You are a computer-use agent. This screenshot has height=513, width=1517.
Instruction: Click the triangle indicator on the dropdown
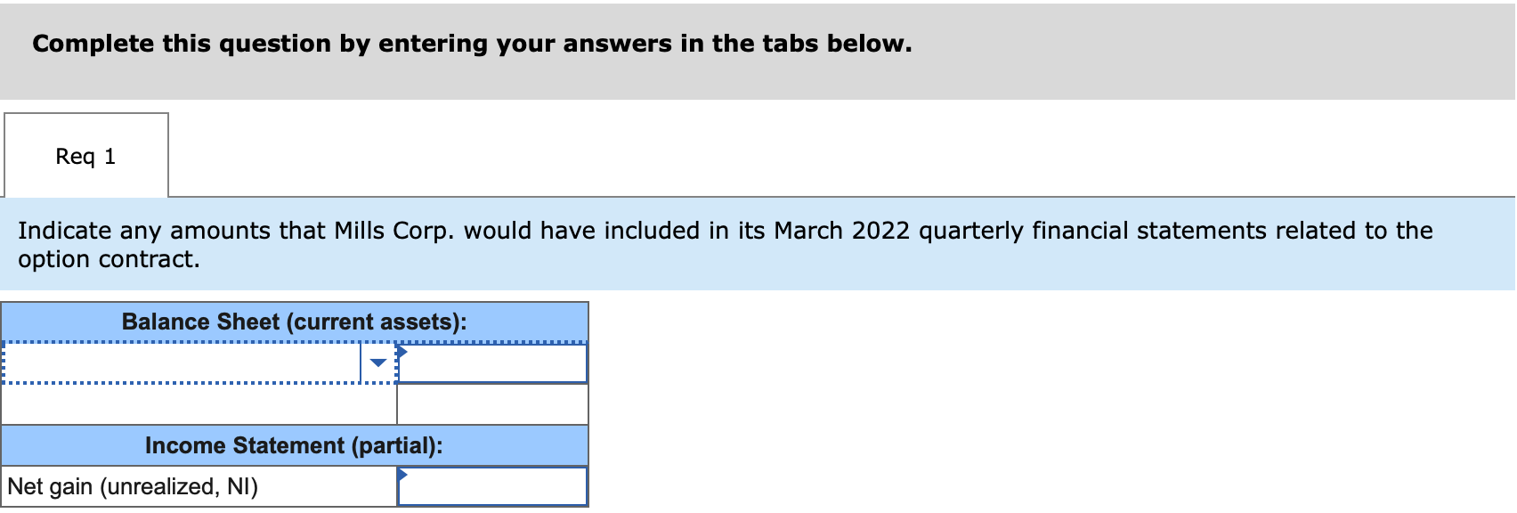click(x=377, y=362)
